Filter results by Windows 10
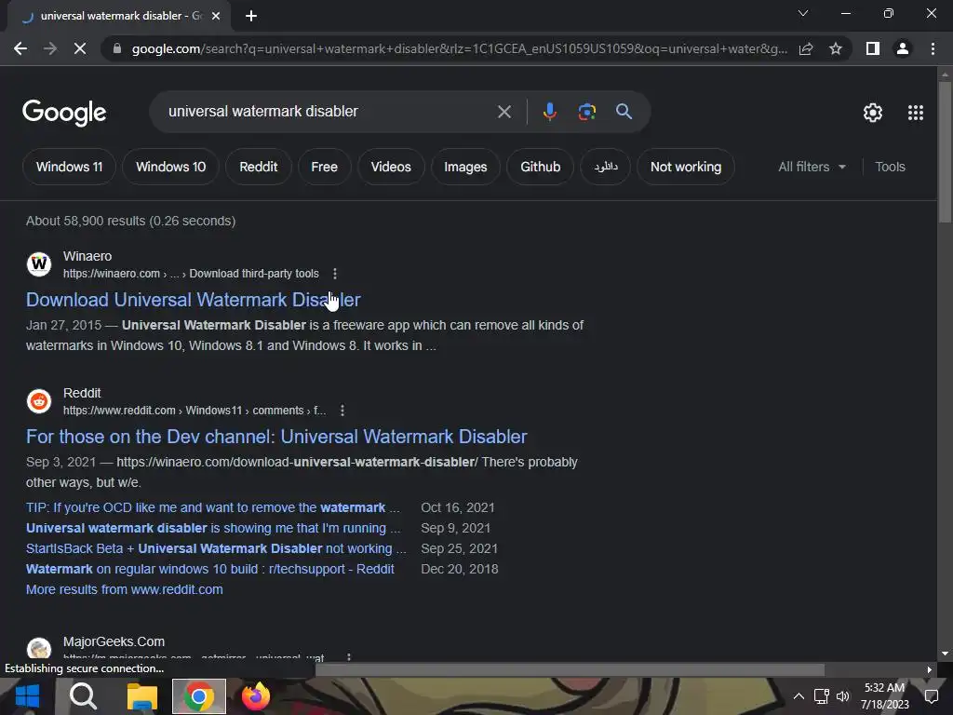 [x=171, y=167]
